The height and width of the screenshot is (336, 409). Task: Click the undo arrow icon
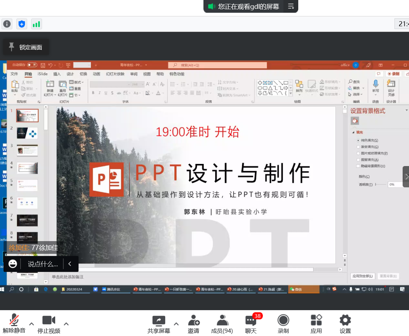pyautogui.click(x=50, y=65)
